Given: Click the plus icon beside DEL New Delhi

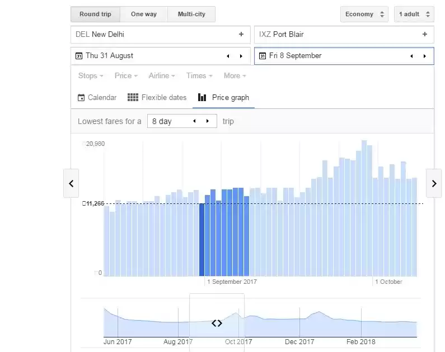Looking at the screenshot, I should point(241,35).
